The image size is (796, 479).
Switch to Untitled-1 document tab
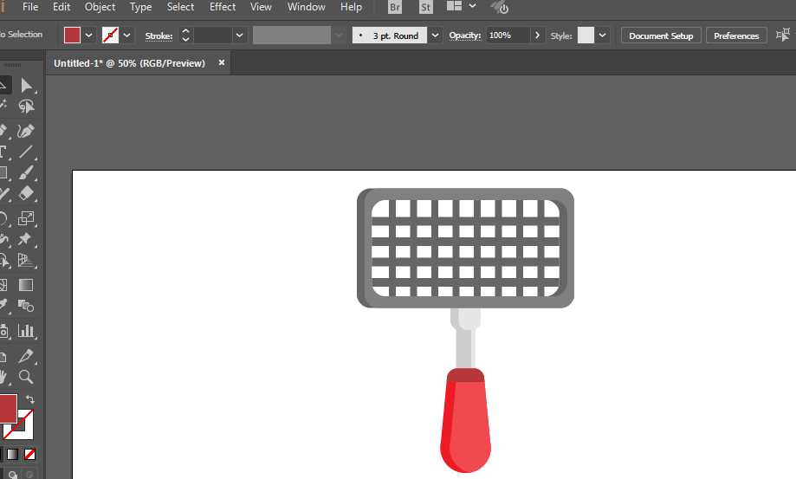coord(129,63)
